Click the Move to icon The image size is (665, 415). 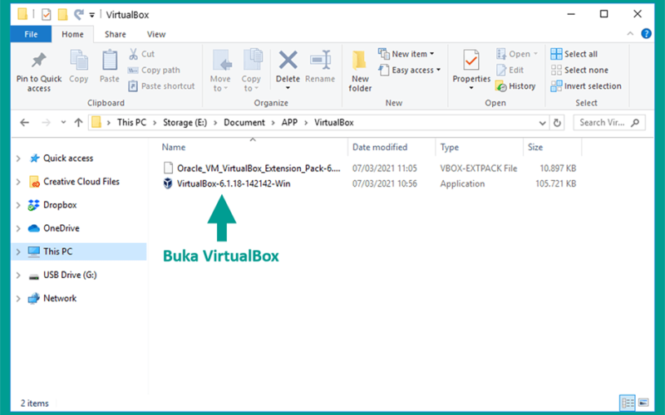tap(221, 60)
